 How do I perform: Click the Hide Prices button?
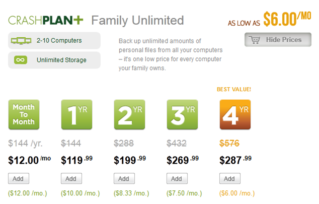278,40
